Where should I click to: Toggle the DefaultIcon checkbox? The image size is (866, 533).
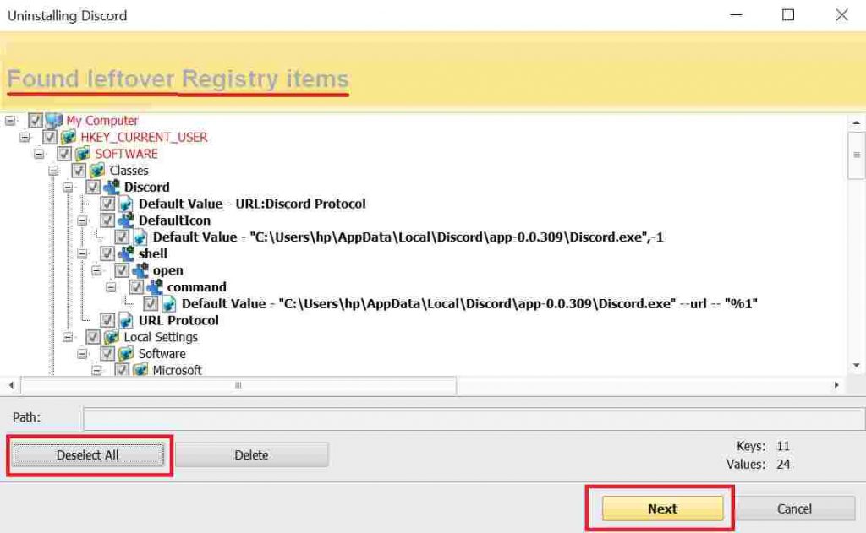107,220
